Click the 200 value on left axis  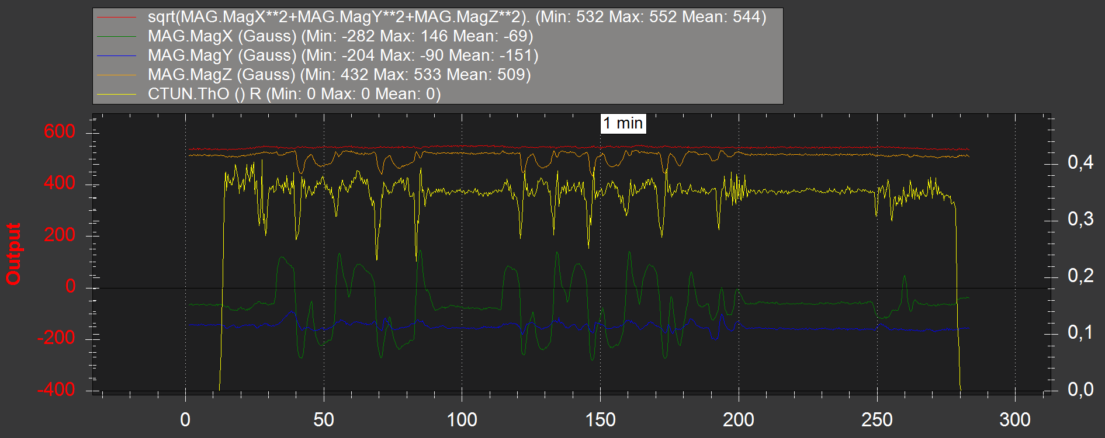click(x=60, y=235)
